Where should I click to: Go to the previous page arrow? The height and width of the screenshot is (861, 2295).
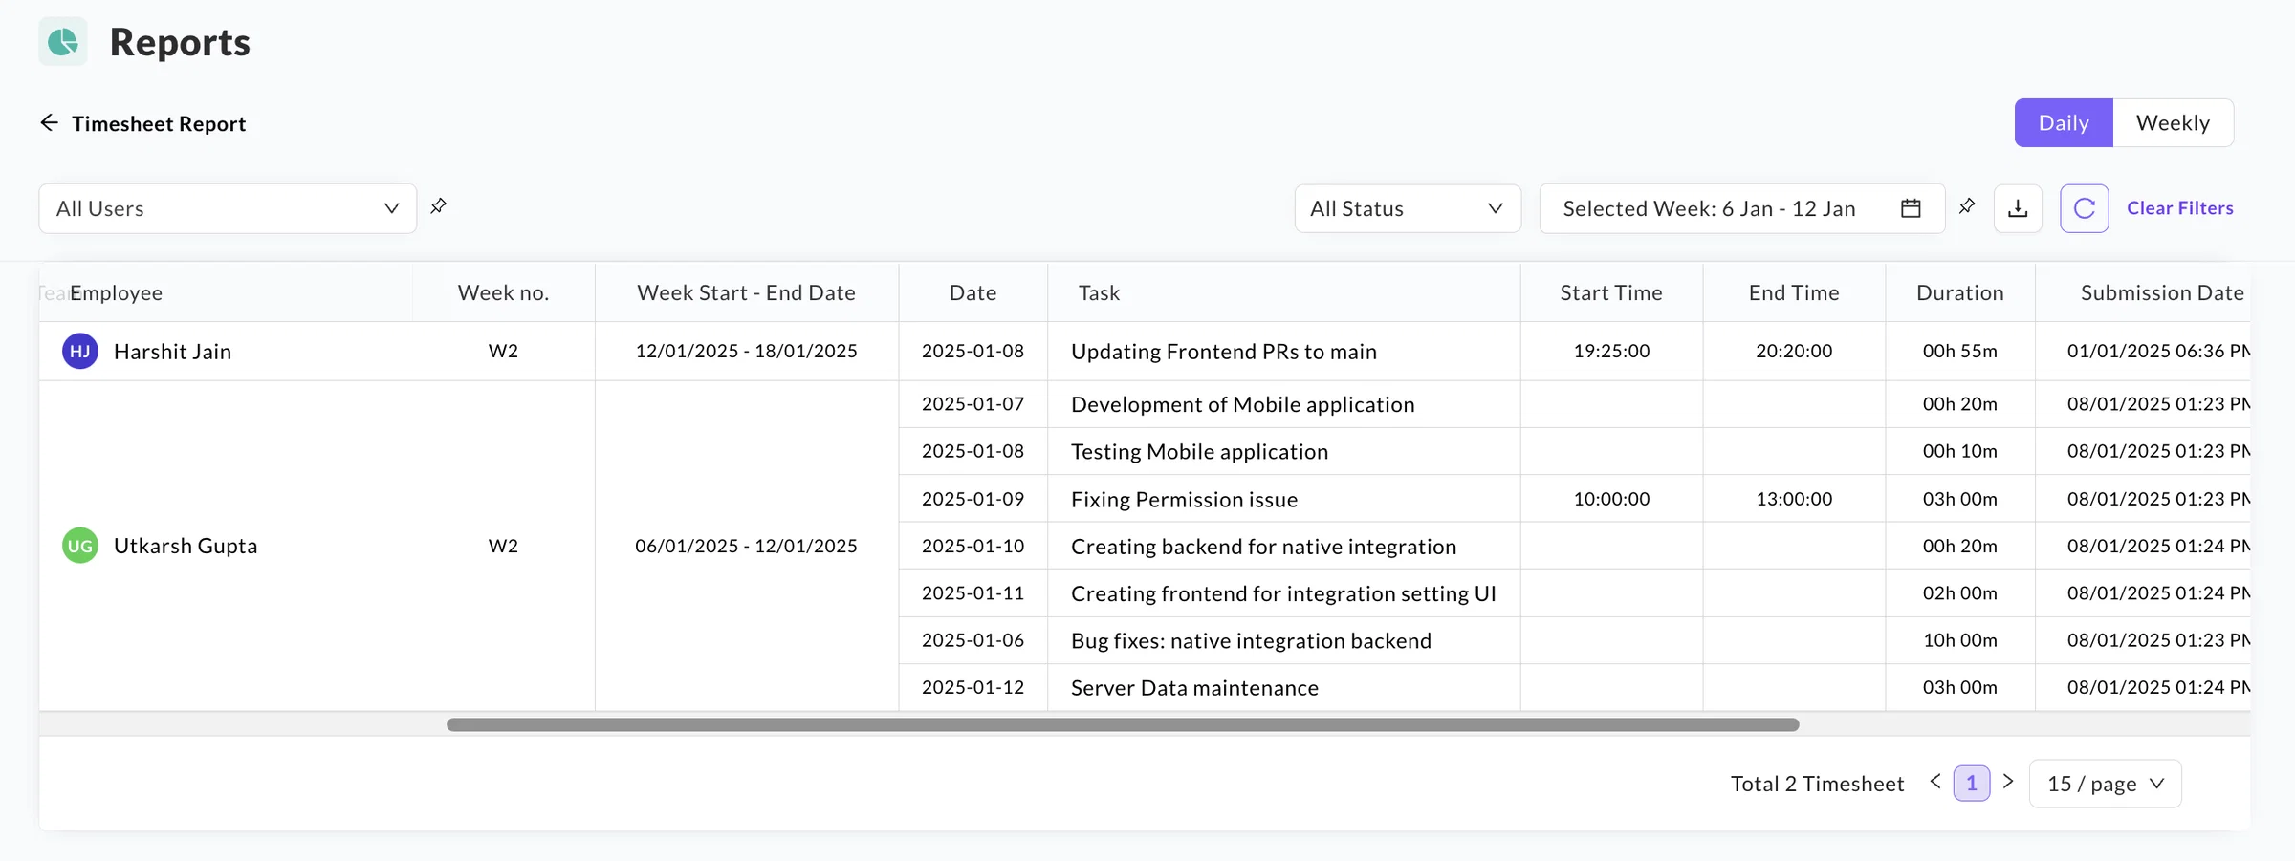coord(1935,782)
